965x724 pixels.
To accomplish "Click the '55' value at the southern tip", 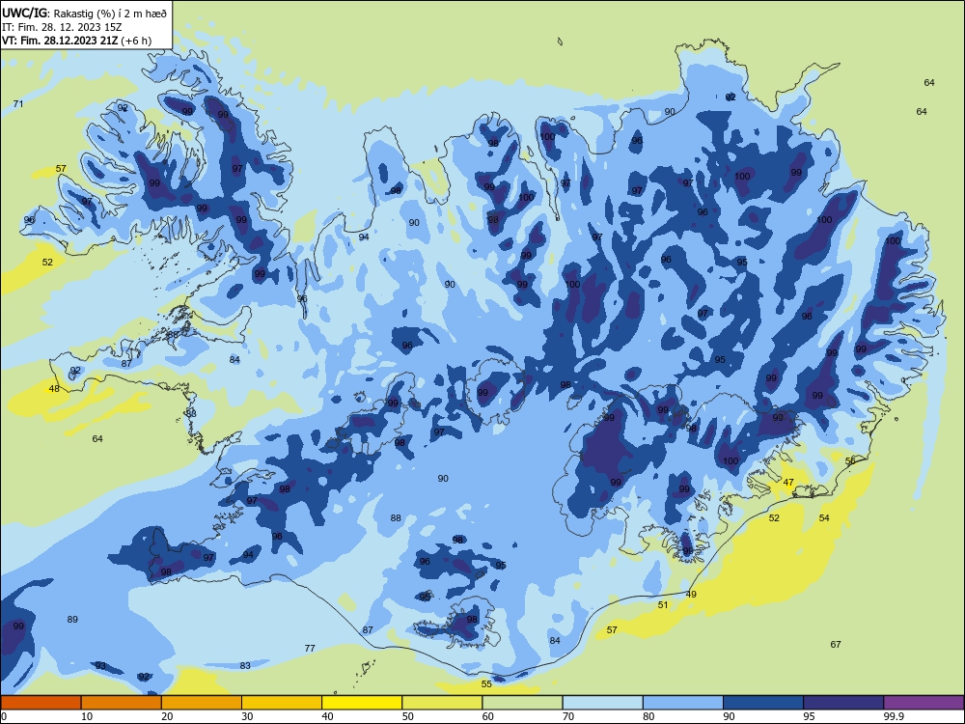I will pos(486,684).
